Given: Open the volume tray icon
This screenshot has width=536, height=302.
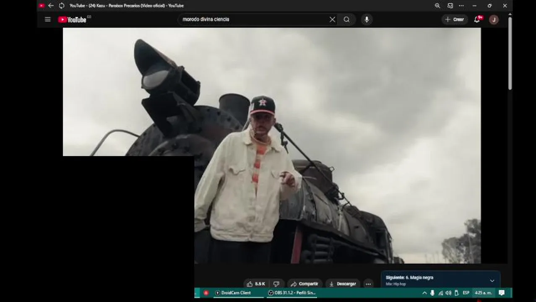Looking at the screenshot, I should pyautogui.click(x=448, y=293).
